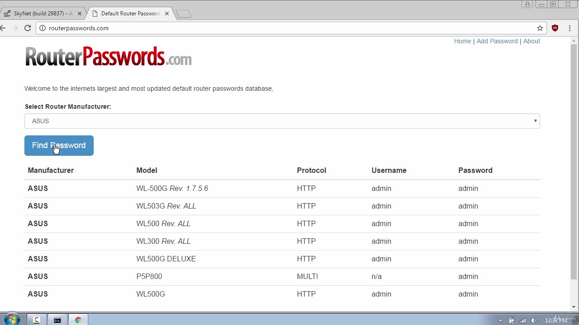Close the SkyNet tab
Screen dimensions: 579x325
[80, 14]
